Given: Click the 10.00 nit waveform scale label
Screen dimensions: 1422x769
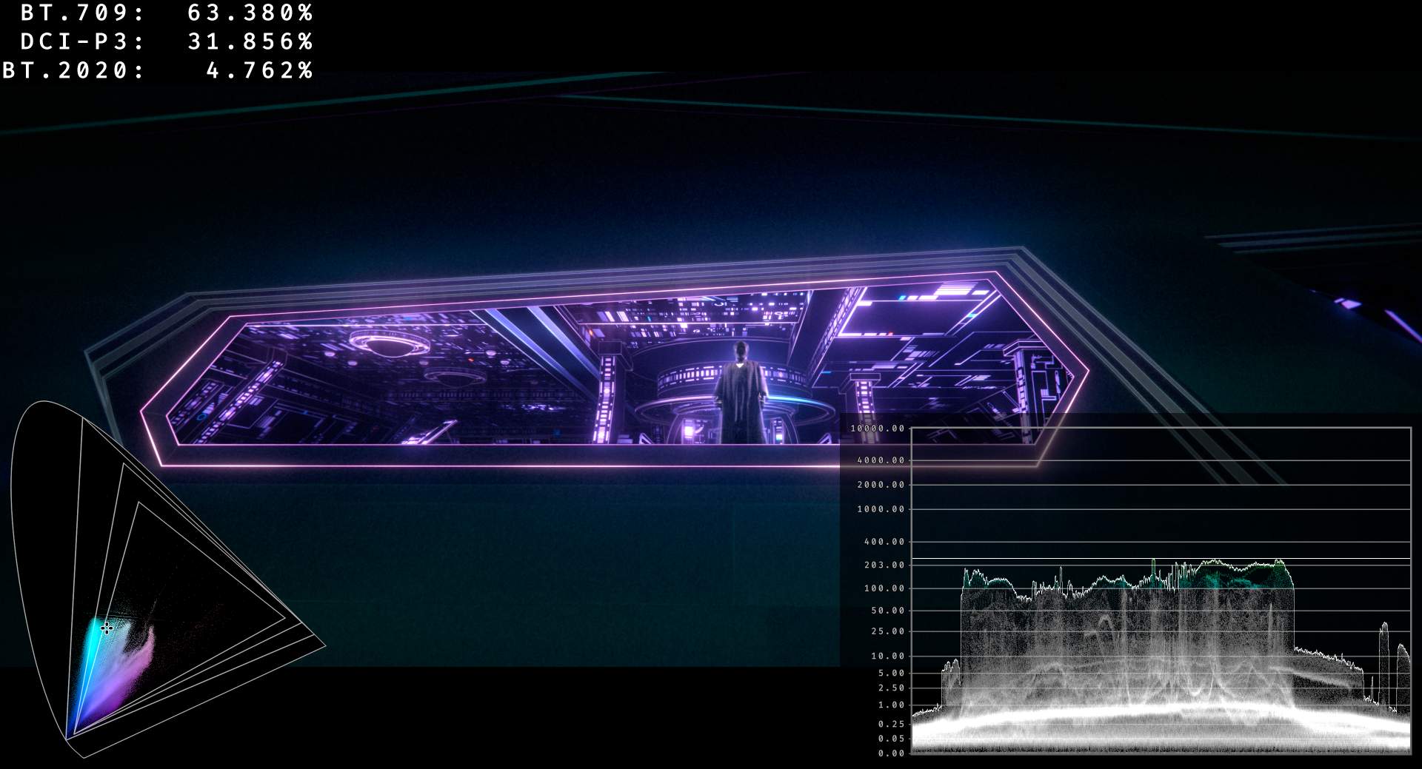Looking at the screenshot, I should click(x=887, y=656).
